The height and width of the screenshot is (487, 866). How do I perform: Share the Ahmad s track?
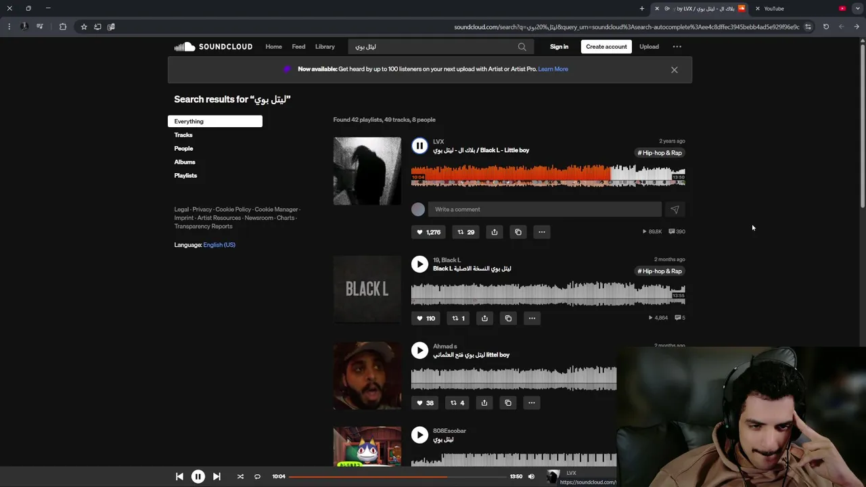[x=484, y=402]
